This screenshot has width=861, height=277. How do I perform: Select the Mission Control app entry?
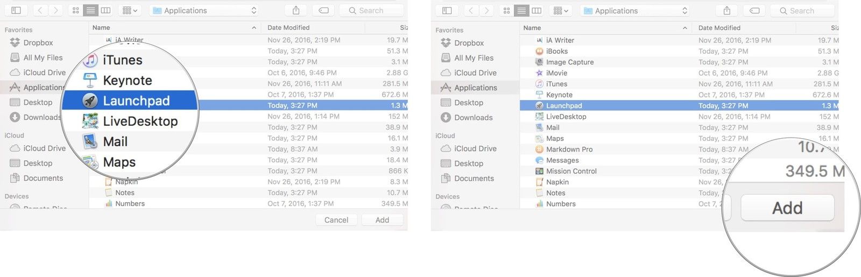(571, 171)
